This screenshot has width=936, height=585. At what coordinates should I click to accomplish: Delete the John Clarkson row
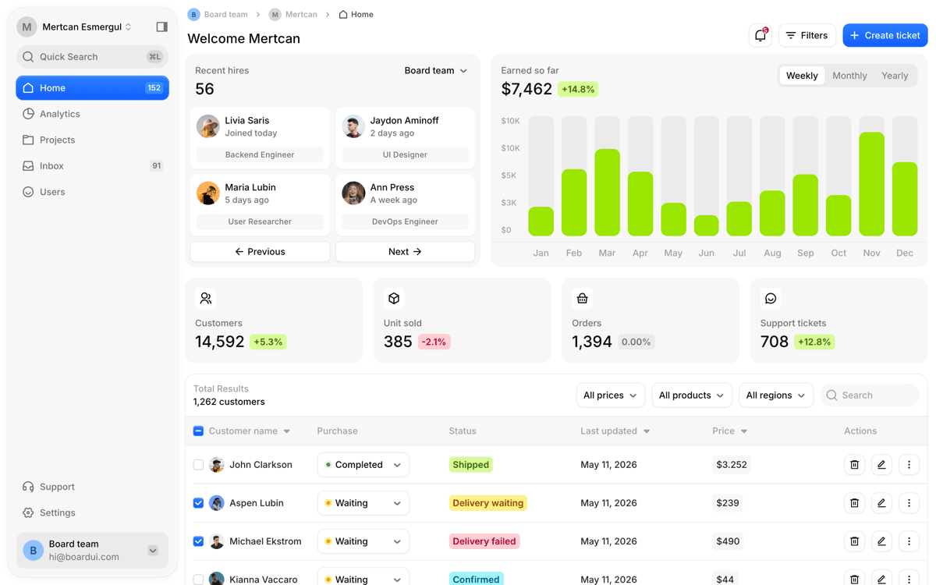pyautogui.click(x=854, y=465)
